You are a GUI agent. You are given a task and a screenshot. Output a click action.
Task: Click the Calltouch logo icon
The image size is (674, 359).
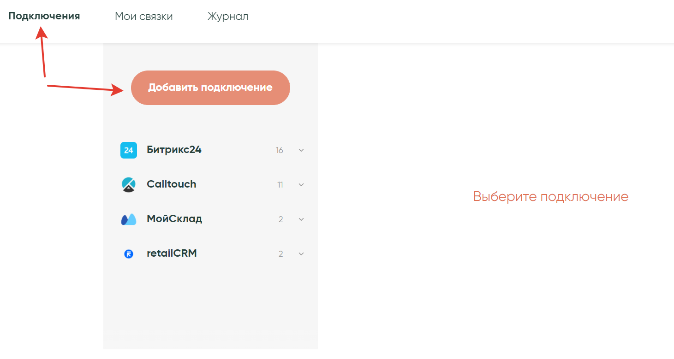click(x=129, y=184)
